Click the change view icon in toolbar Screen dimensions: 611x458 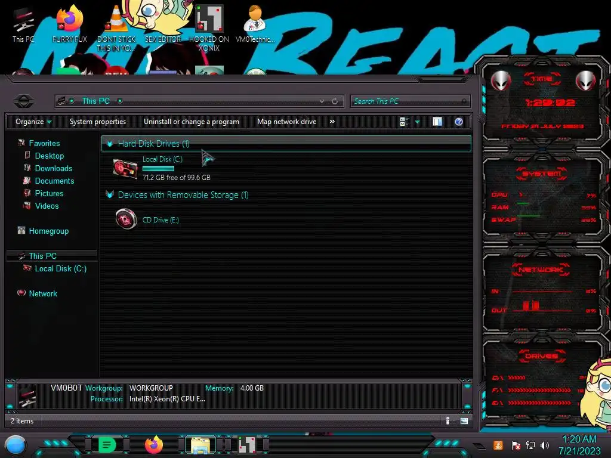point(404,122)
